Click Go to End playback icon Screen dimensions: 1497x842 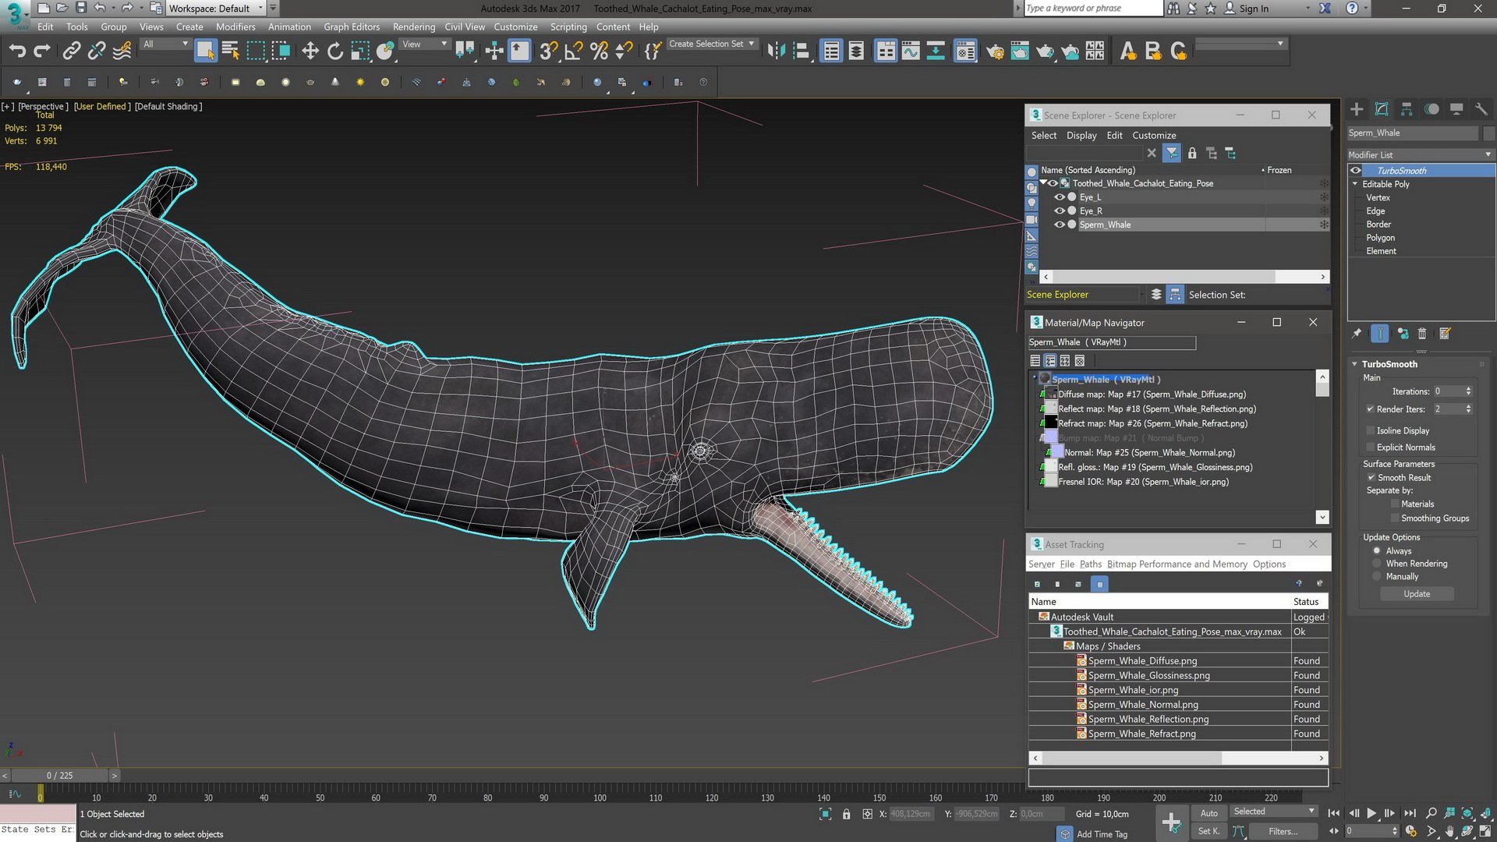point(1410,813)
